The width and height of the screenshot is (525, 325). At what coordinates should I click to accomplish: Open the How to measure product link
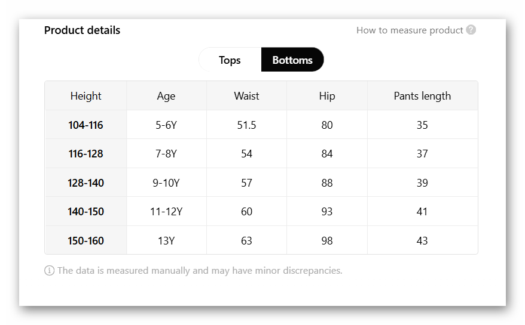coord(410,30)
